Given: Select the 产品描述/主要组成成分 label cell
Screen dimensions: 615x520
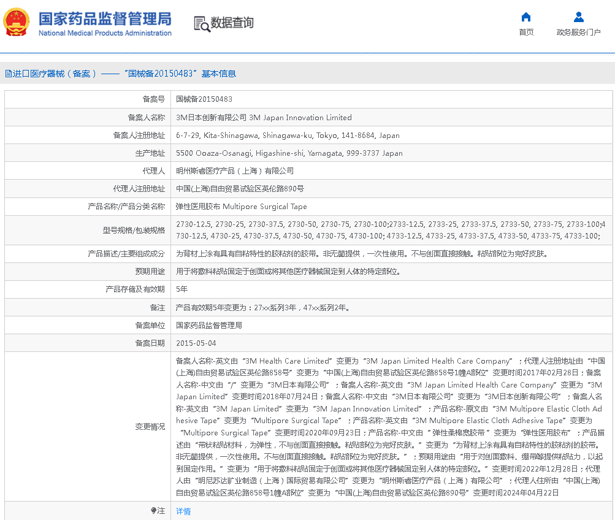Looking at the screenshot, I should 88,254.
